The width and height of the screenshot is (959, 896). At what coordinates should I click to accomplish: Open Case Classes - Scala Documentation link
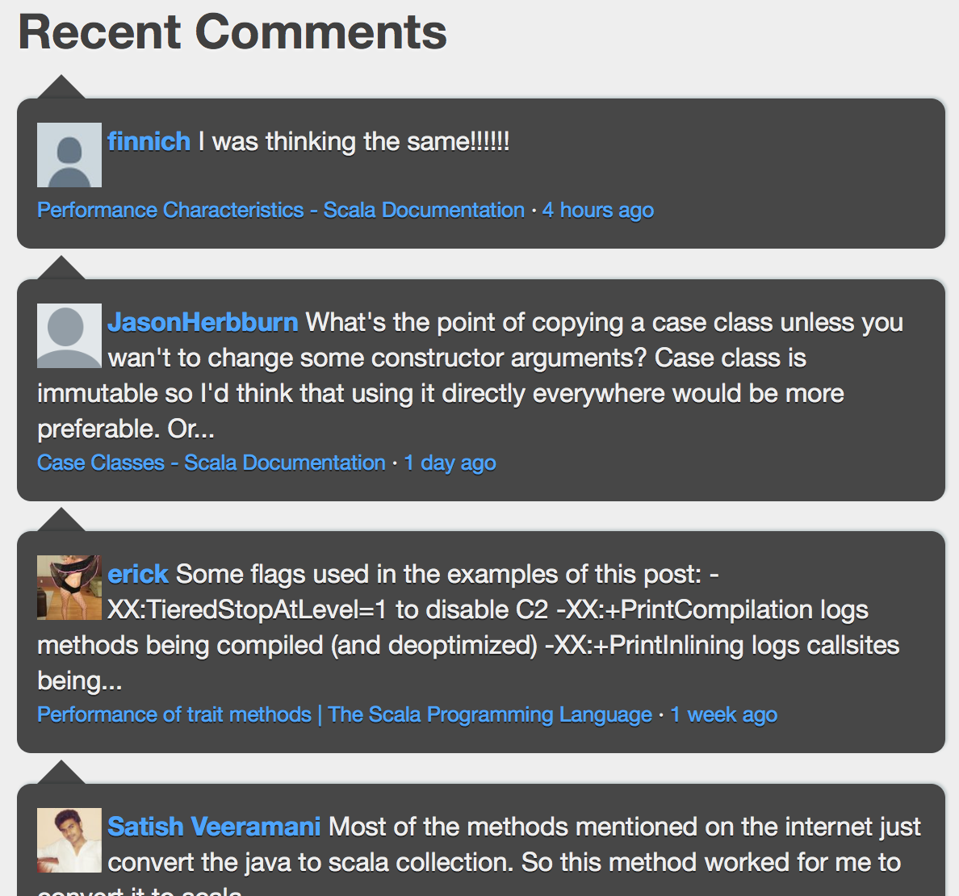tap(211, 463)
